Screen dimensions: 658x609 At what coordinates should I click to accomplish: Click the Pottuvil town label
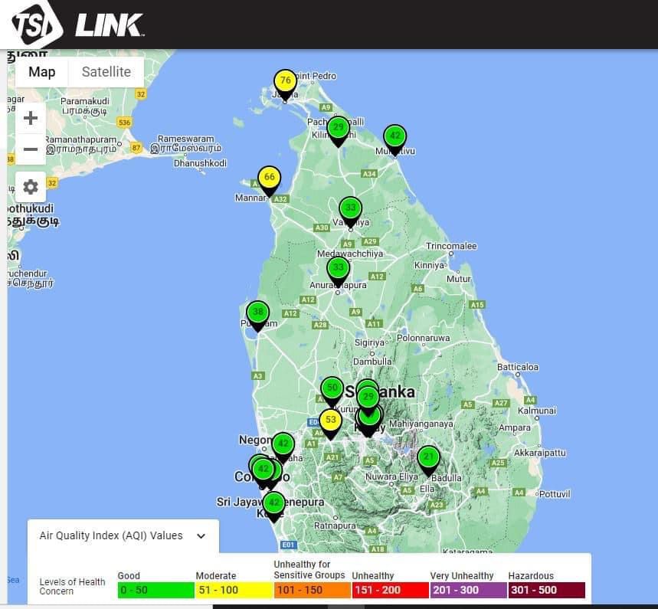click(555, 494)
